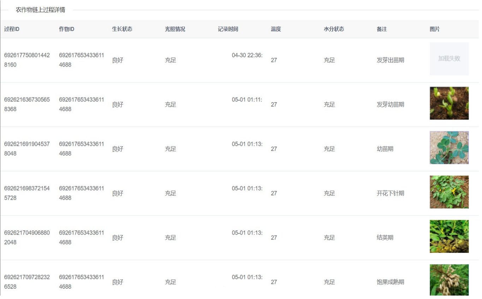
Task: Click the 过程ID column header
Action: [x=12, y=29]
